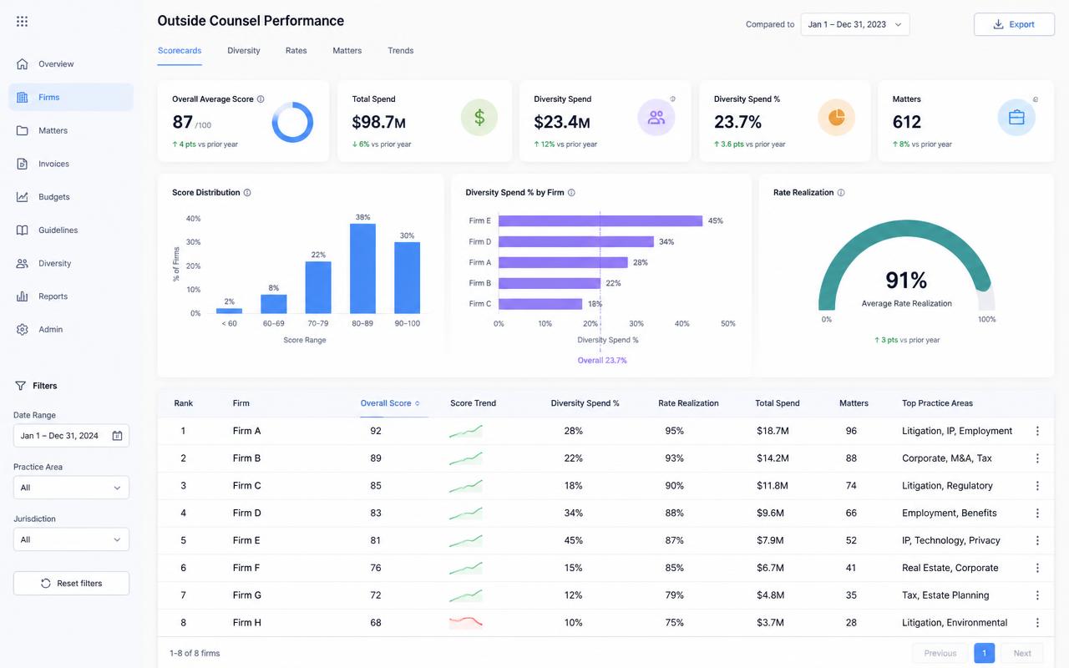
Task: Click the Next pagination button
Action: 1022,653
